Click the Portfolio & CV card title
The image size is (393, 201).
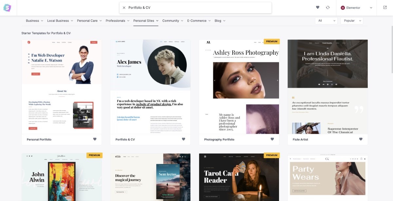[x=125, y=139]
